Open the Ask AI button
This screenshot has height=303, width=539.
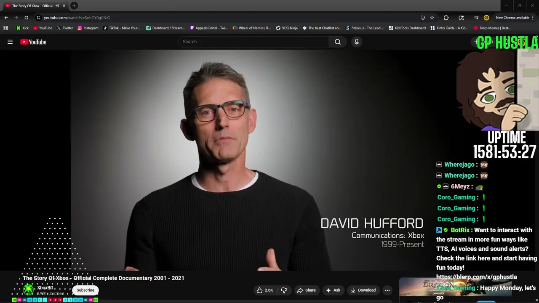point(333,290)
